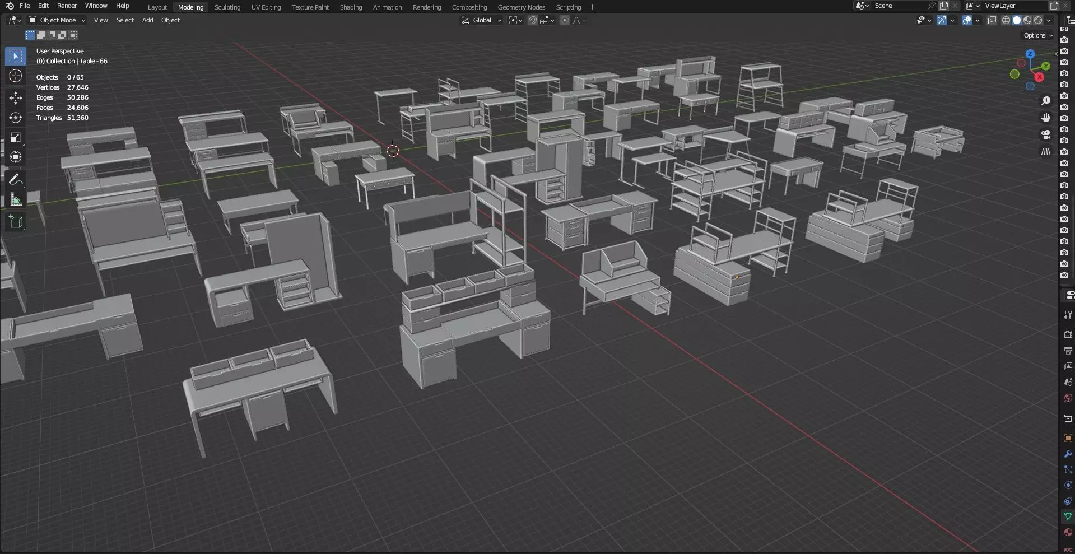Select the Move tool
This screenshot has height=554, width=1075.
point(16,98)
